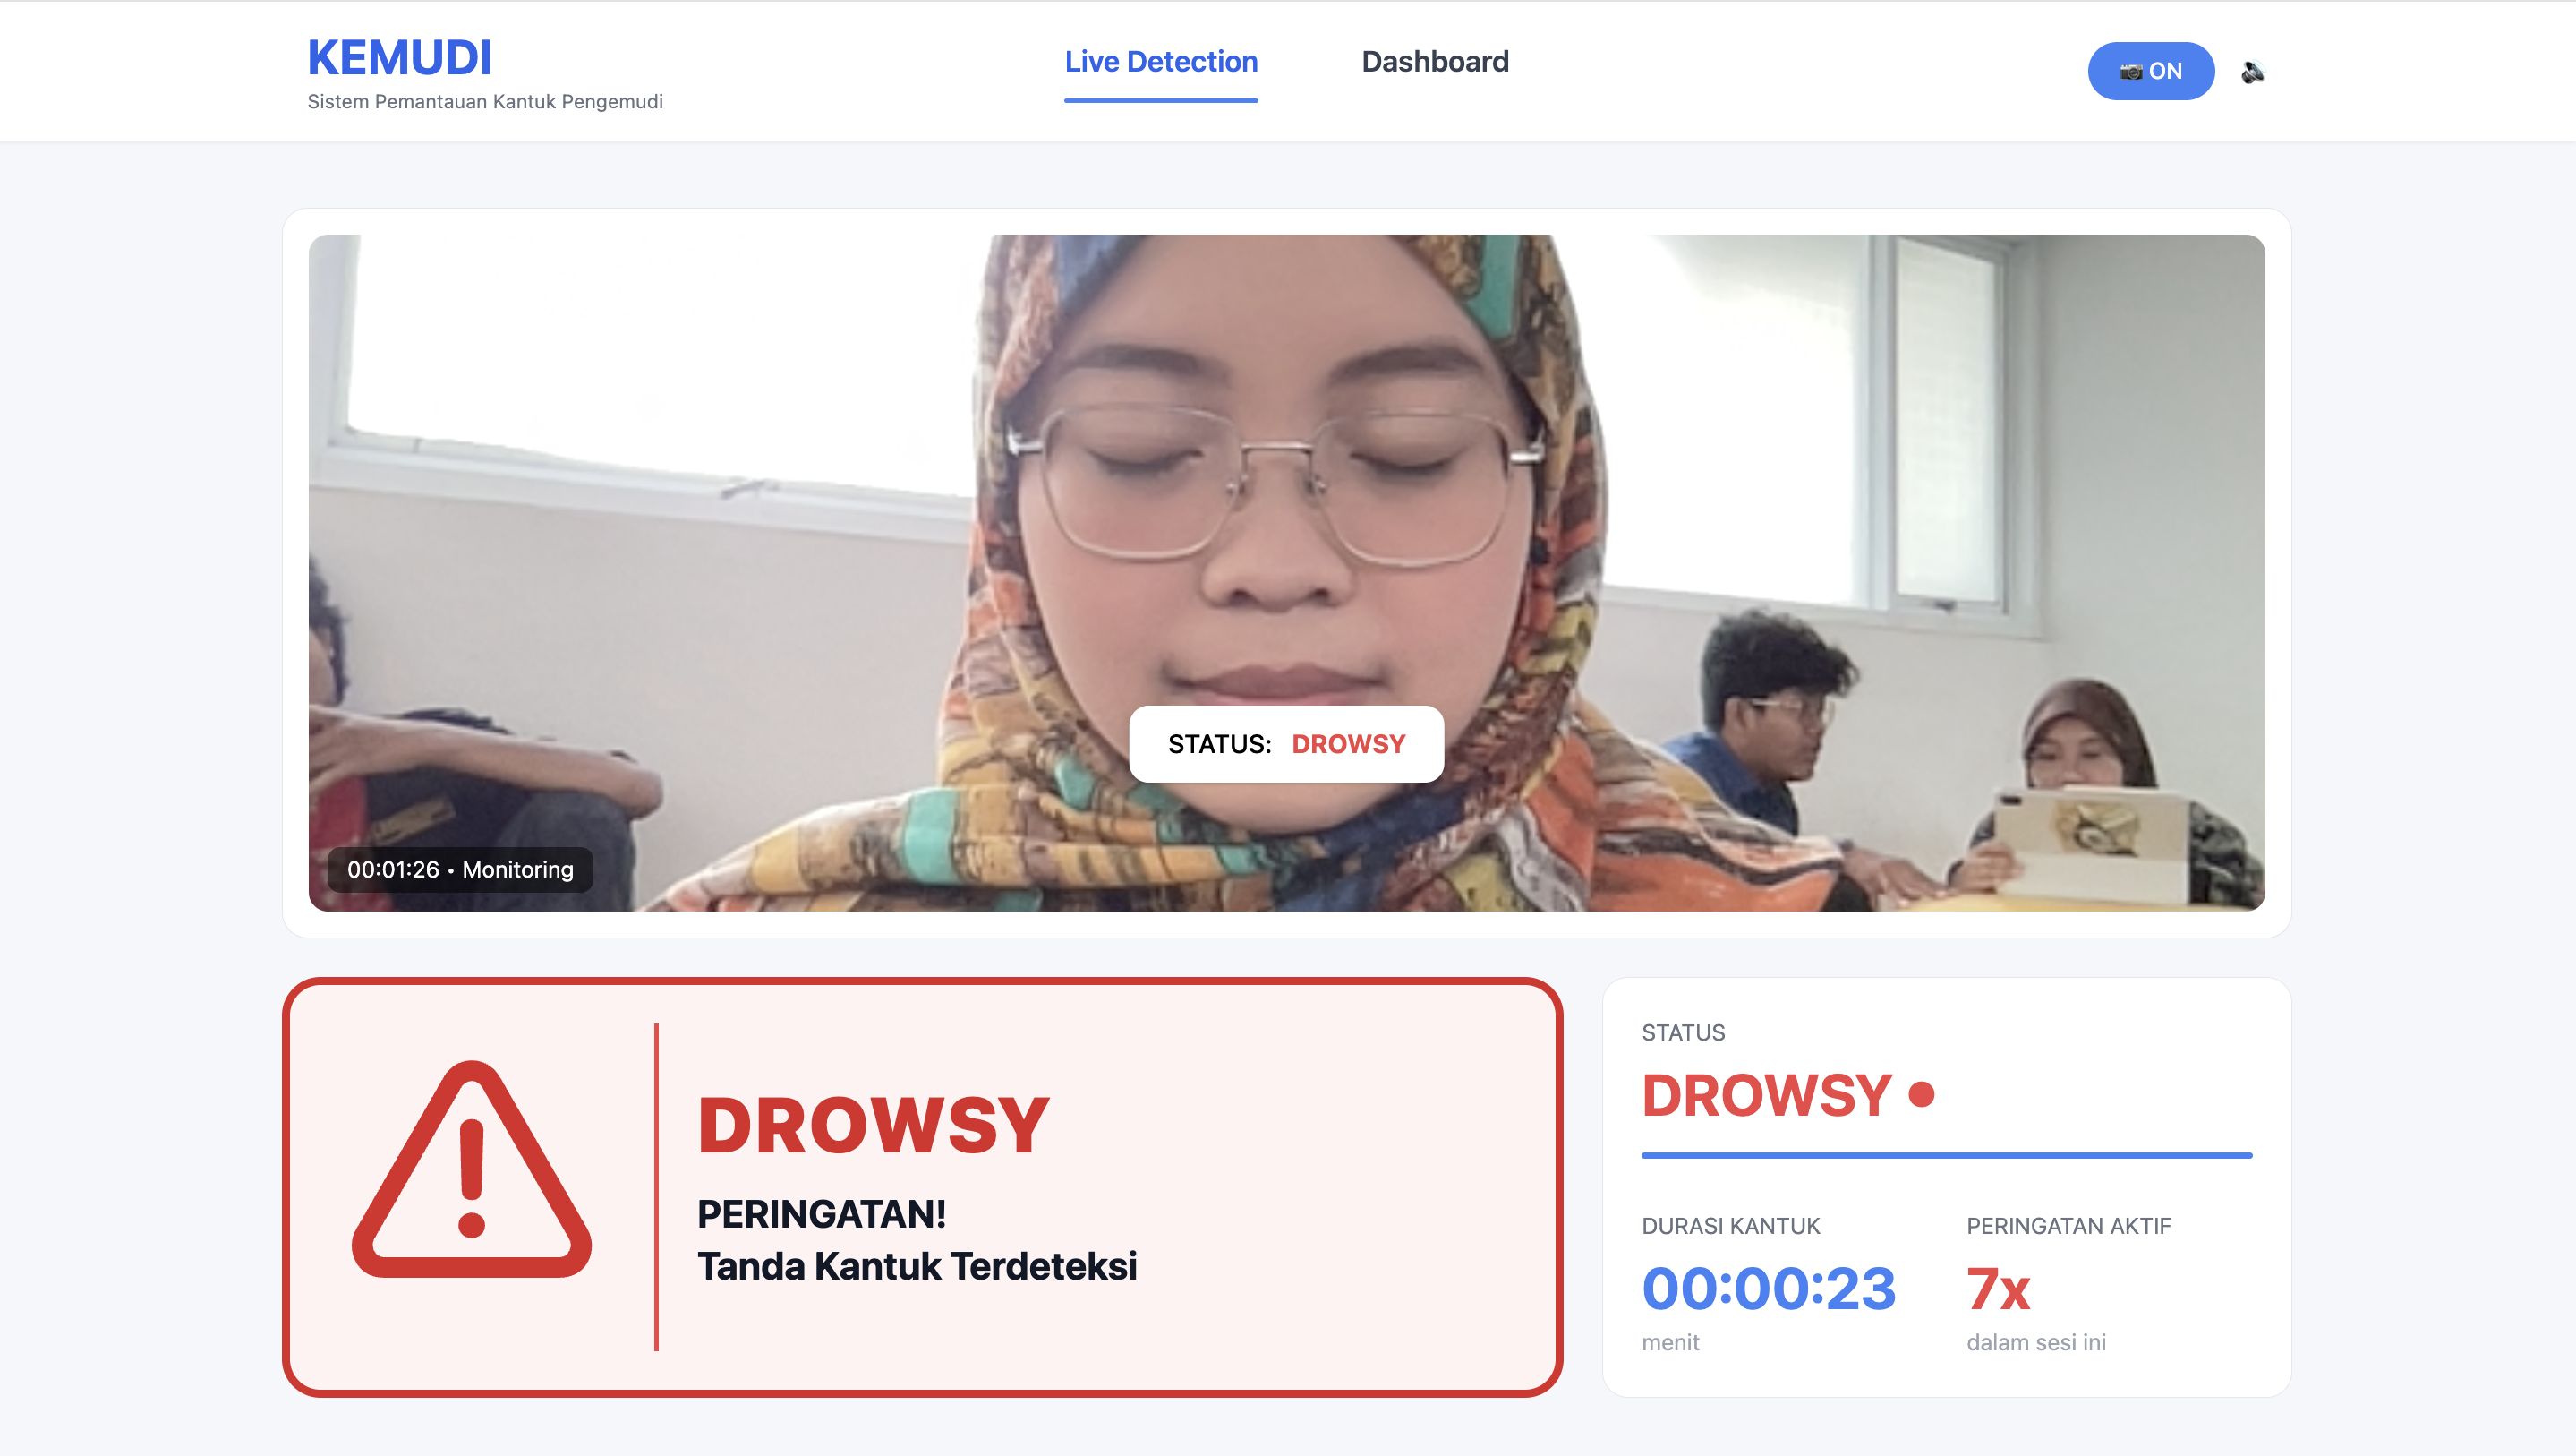The height and width of the screenshot is (1456, 2576).
Task: Click the red warning triangle icon
Action: tap(471, 1169)
